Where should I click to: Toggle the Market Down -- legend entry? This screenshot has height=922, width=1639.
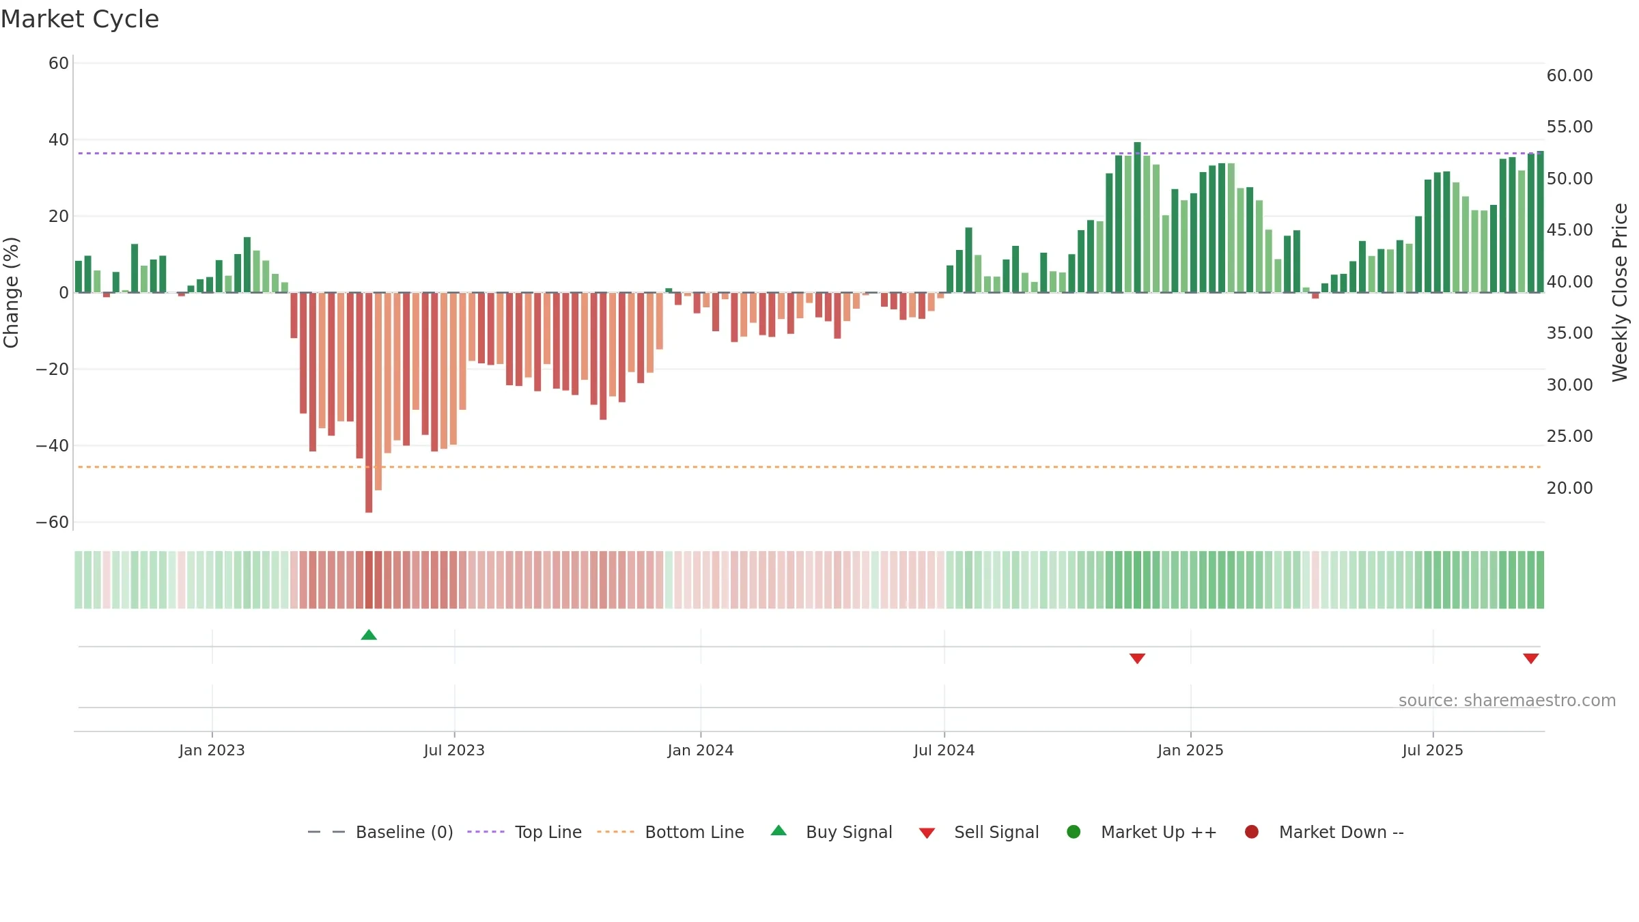(1324, 832)
